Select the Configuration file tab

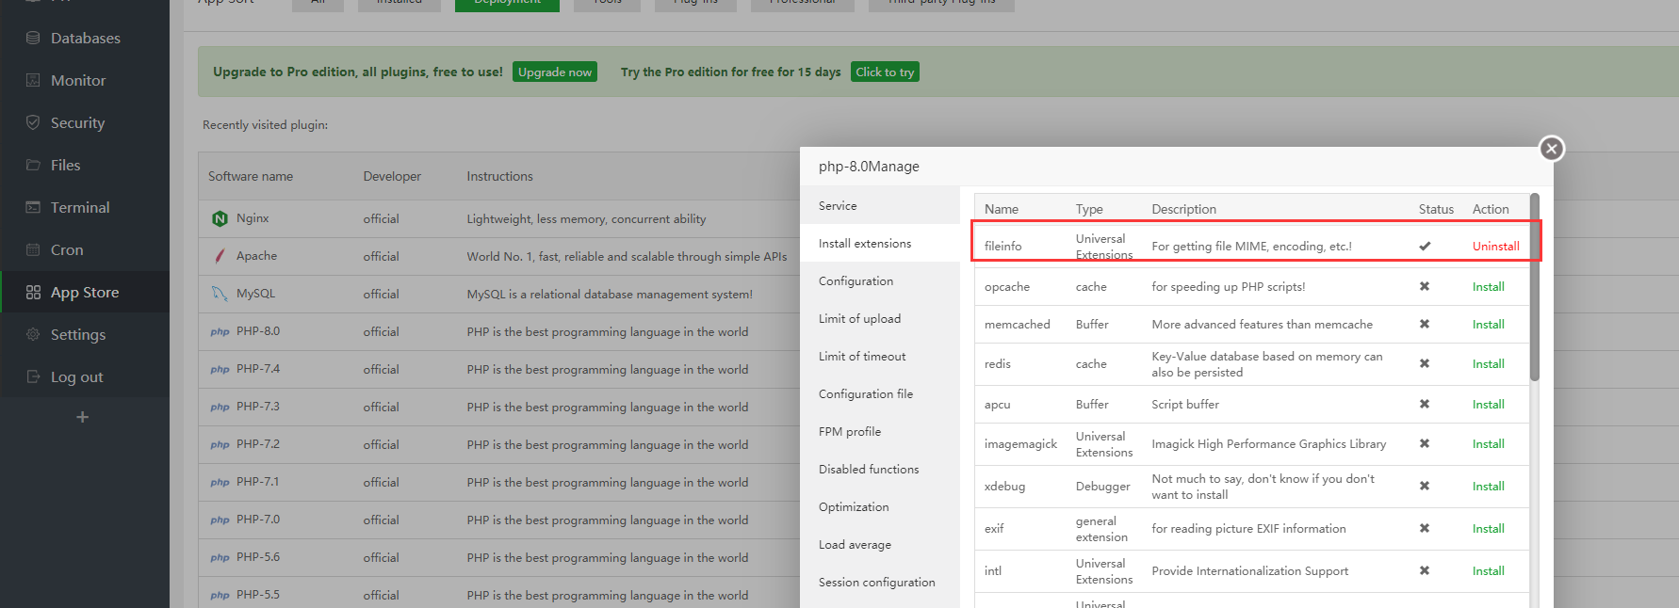coord(865,394)
